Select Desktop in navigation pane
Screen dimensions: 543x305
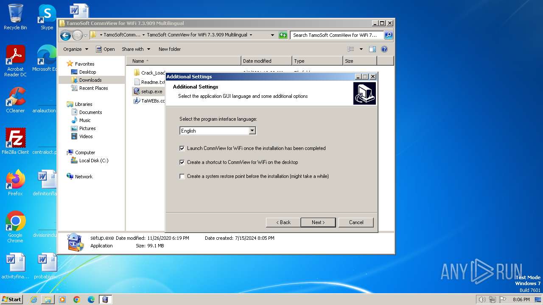(x=87, y=72)
